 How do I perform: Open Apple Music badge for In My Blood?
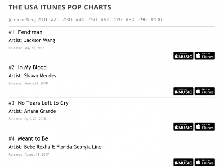tap(183, 91)
